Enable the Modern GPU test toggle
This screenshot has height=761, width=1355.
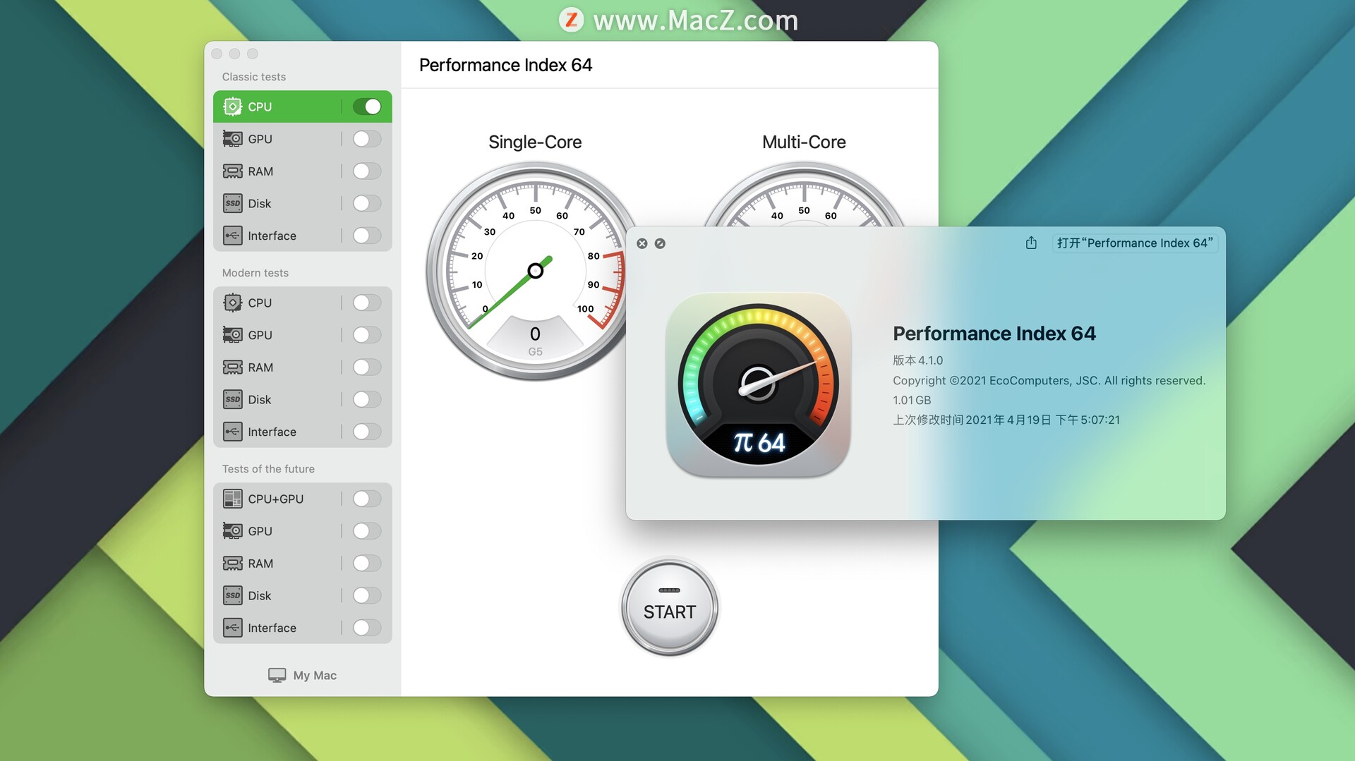[367, 335]
